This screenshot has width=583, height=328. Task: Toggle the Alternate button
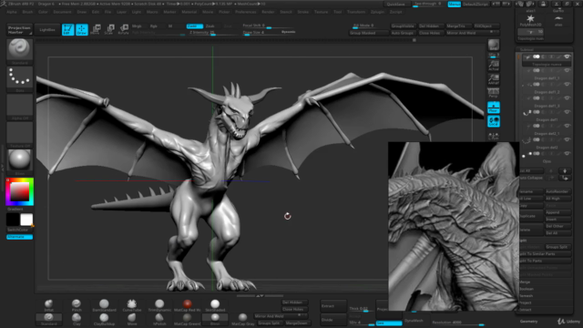(x=20, y=237)
